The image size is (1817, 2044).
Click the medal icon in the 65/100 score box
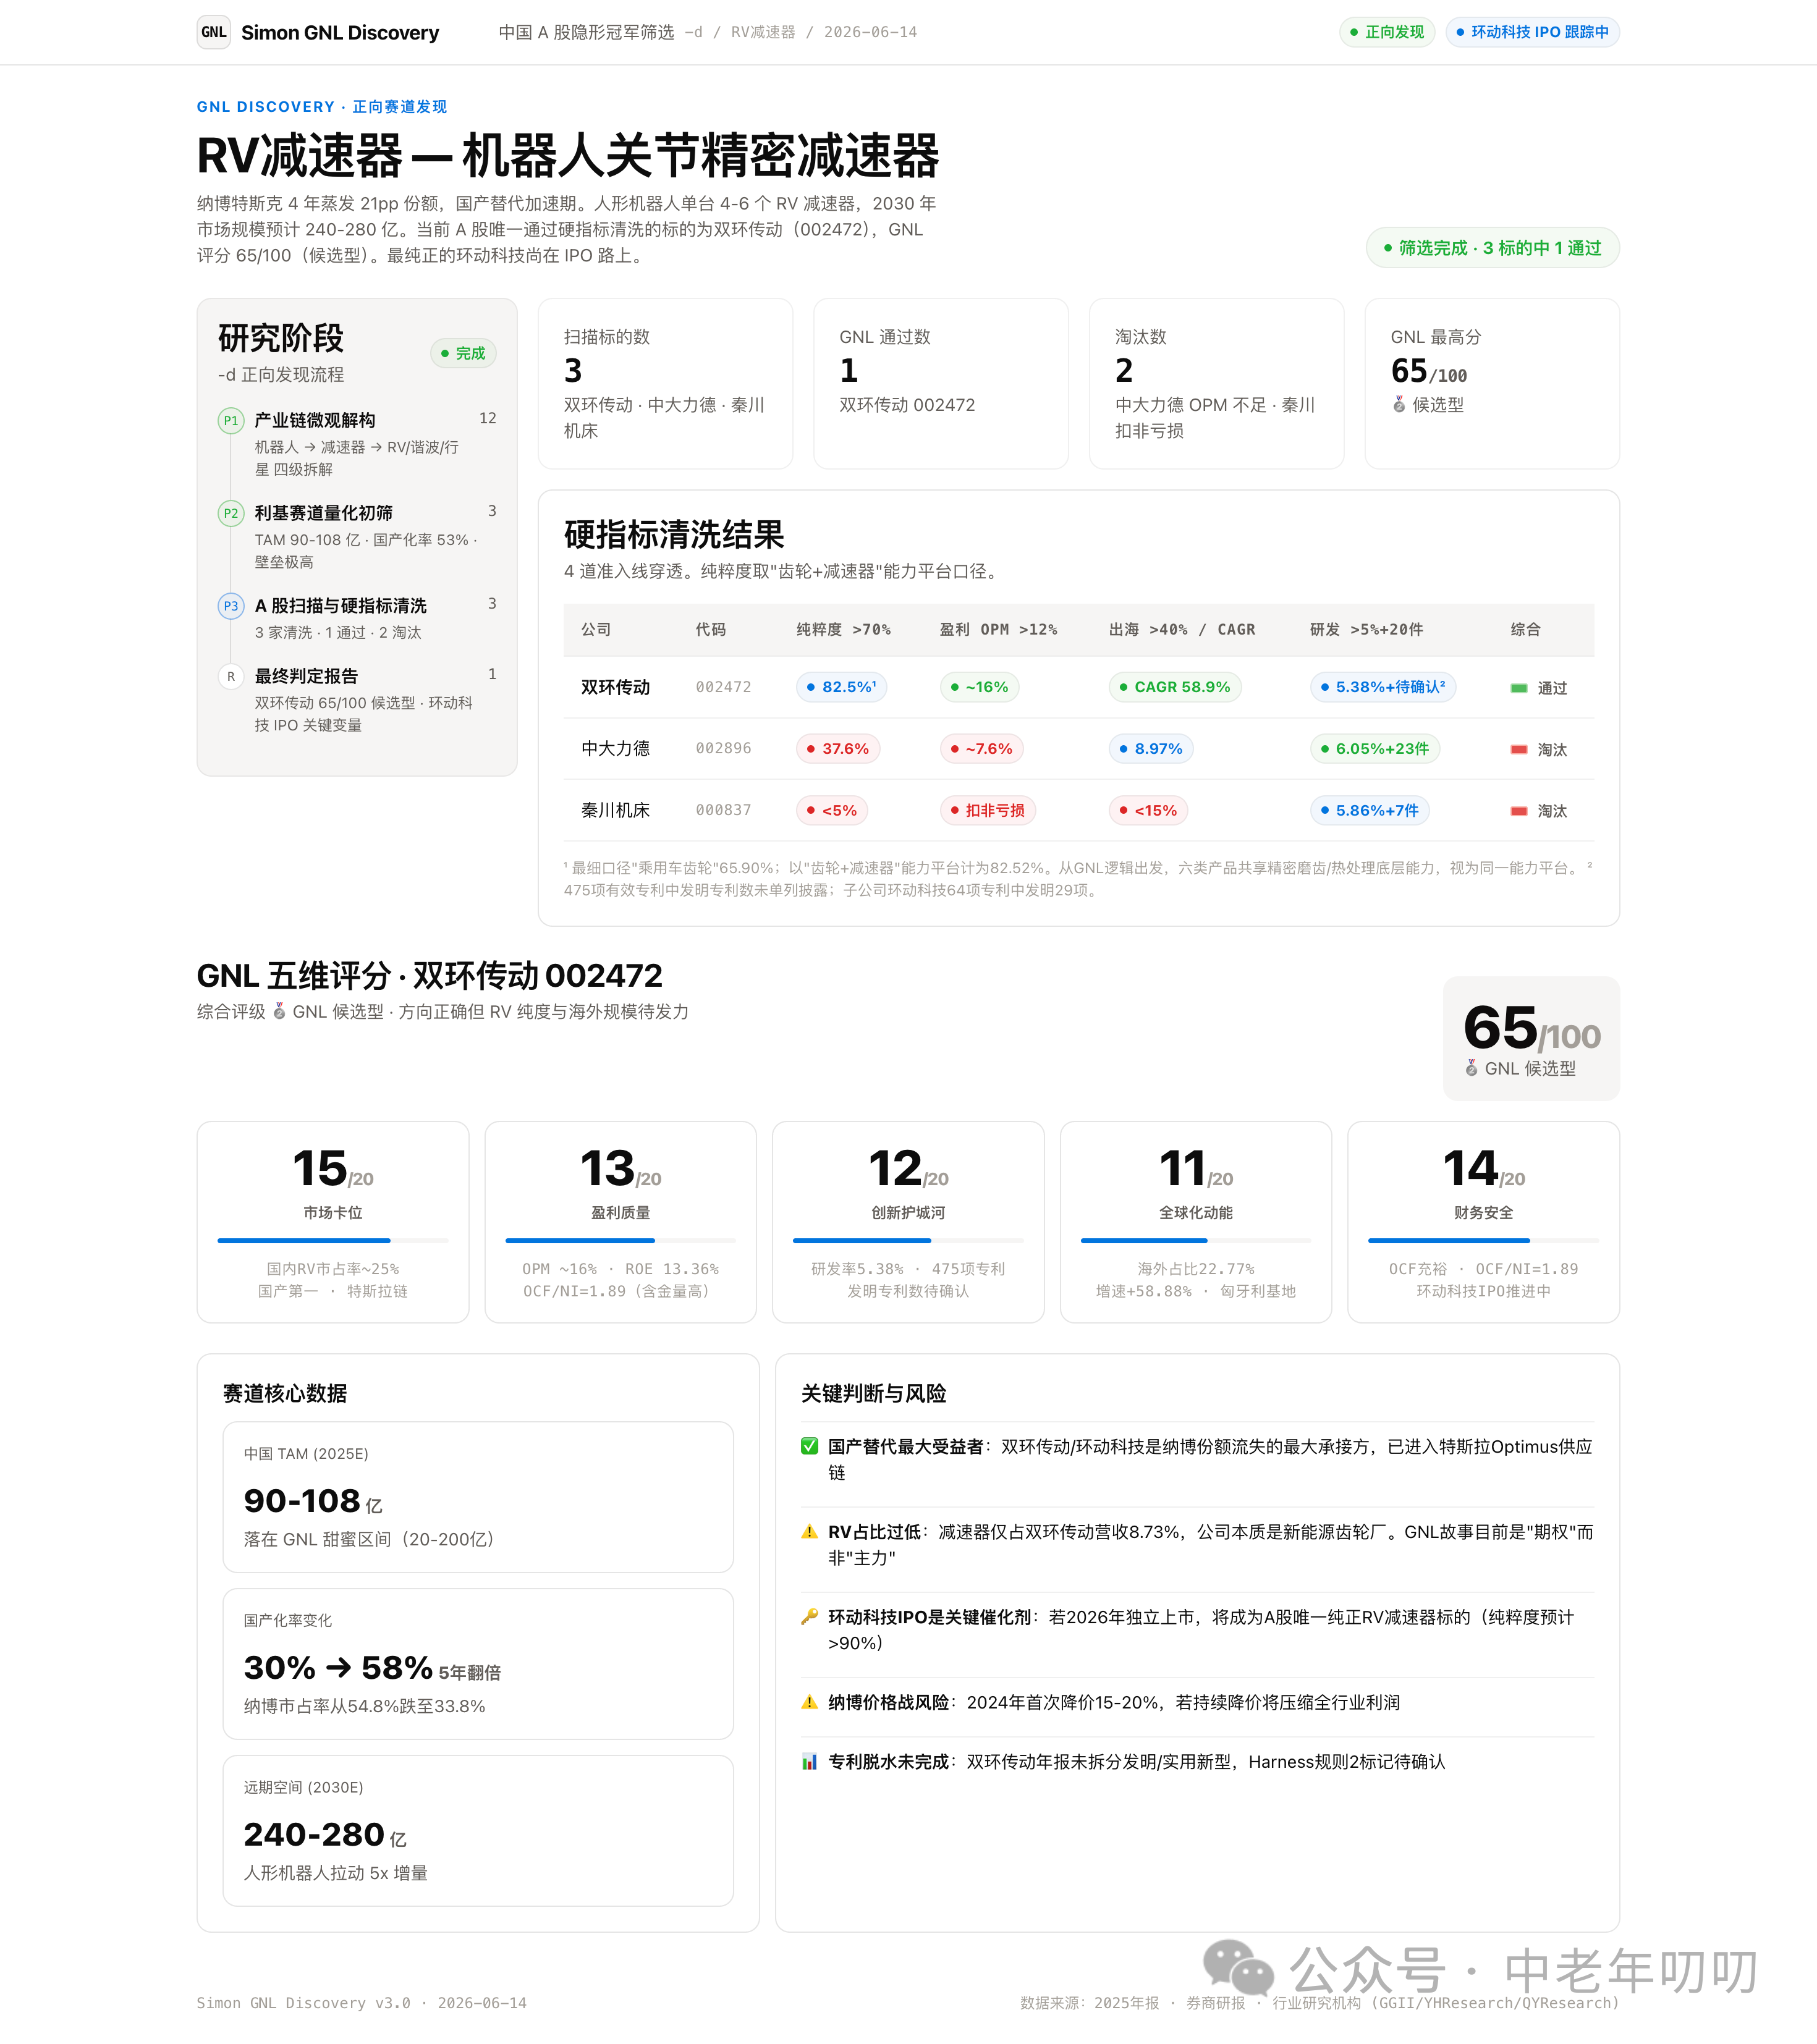[x=1472, y=1069]
